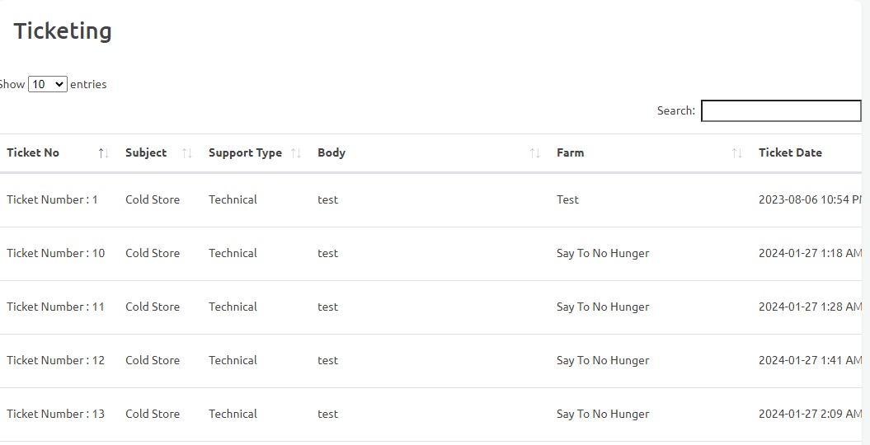Click Ticket Number : 11 cell
This screenshot has height=445, width=870.
pyautogui.click(x=56, y=307)
